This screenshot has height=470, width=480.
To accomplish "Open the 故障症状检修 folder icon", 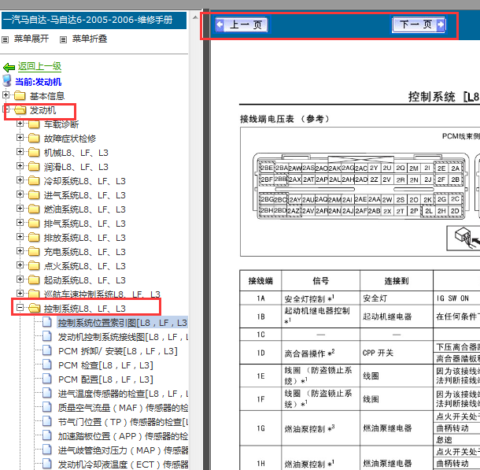I will (34, 139).
